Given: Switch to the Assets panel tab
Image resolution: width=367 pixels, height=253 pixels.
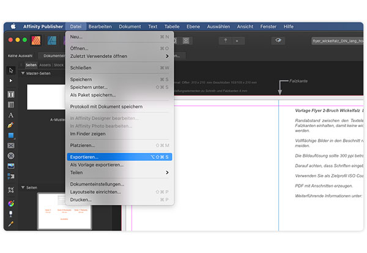Looking at the screenshot, I should [x=45, y=65].
